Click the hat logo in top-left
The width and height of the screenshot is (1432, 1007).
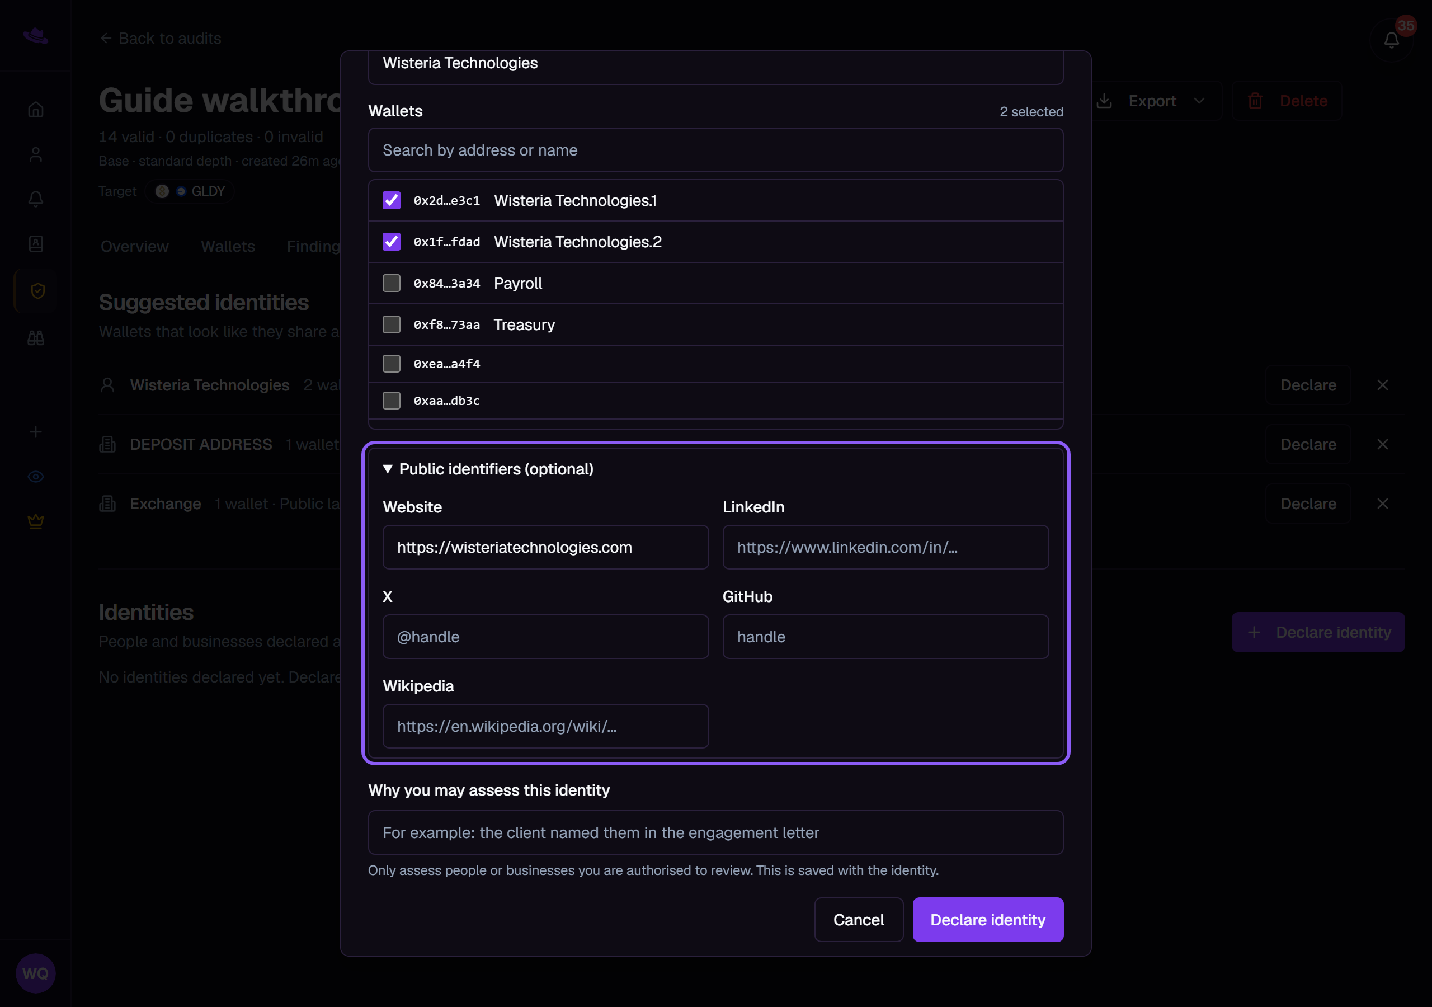pyautogui.click(x=36, y=36)
